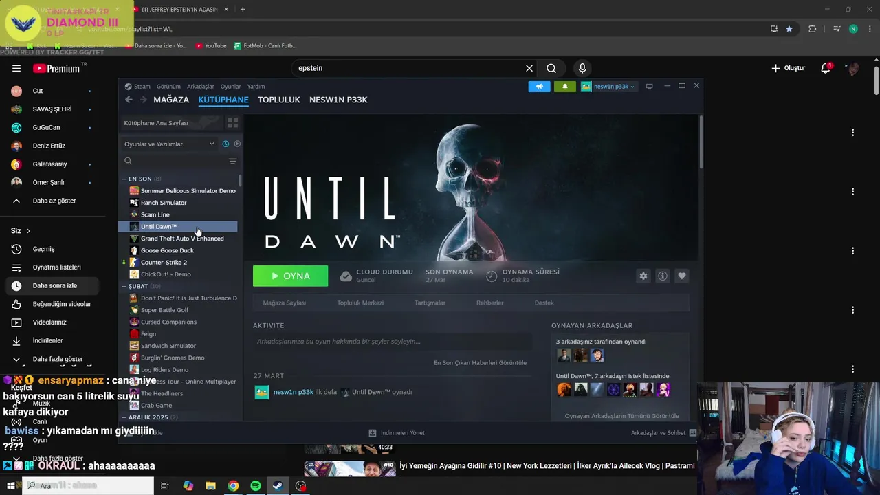Click library game search field
Image resolution: width=880 pixels, height=495 pixels.
coord(175,161)
